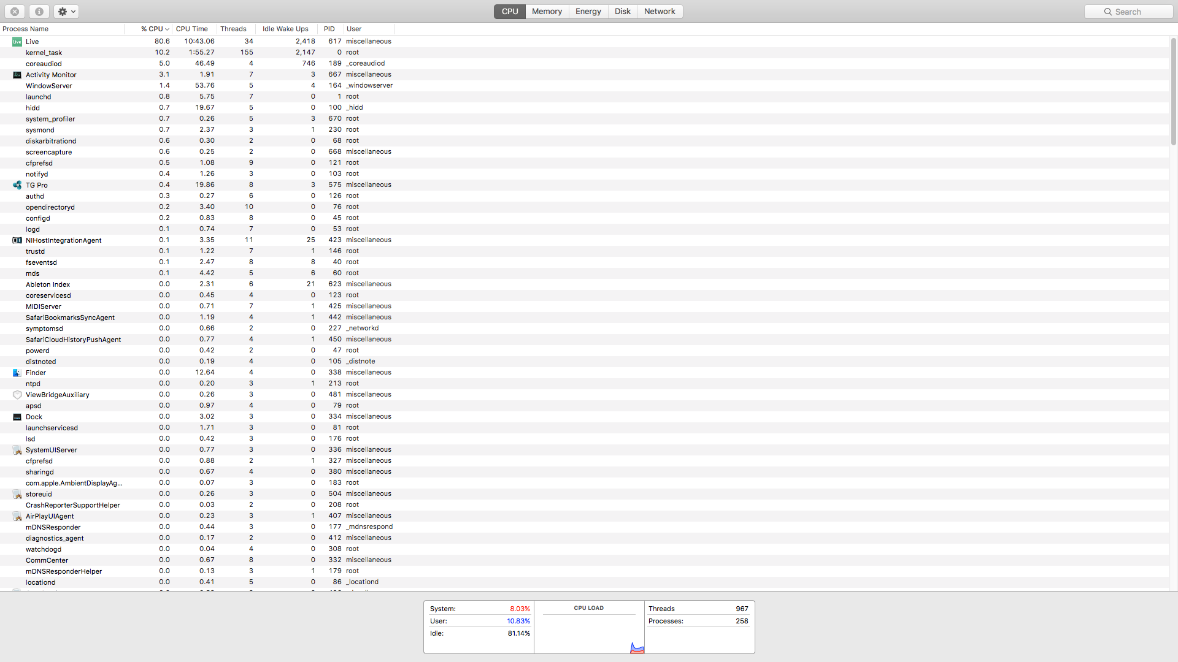Select the opendirectoryd process row
The width and height of the screenshot is (1178, 662).
point(584,207)
